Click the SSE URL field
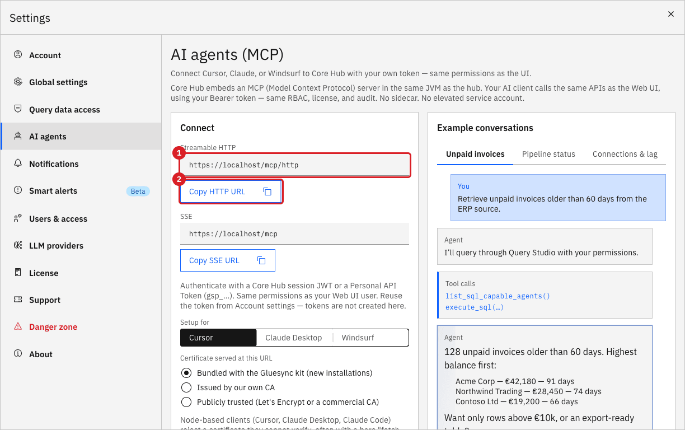 pos(294,233)
